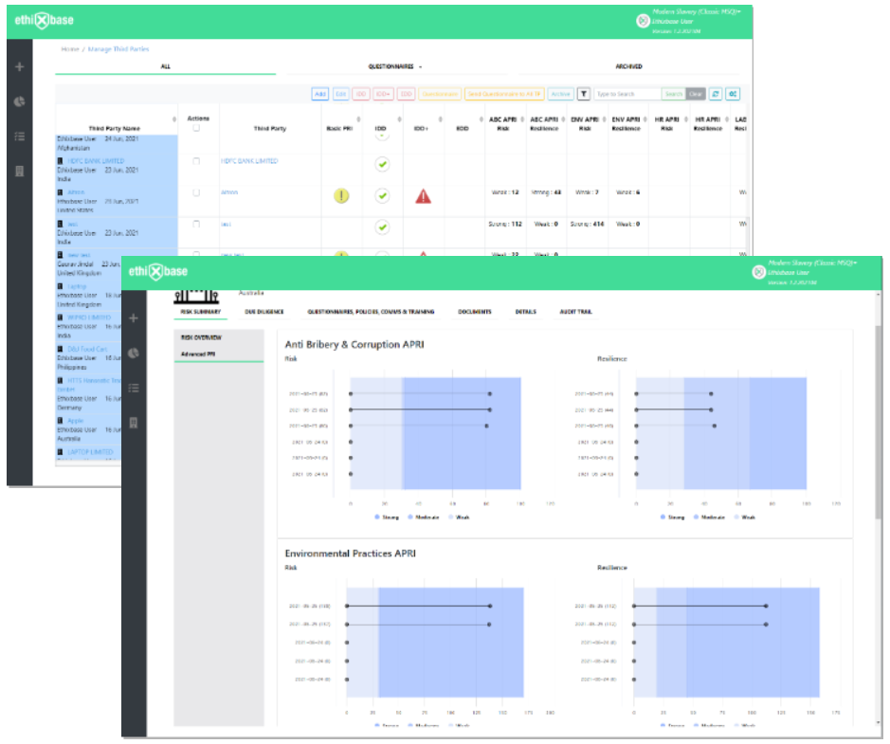Switch to the Due Diligence tab
The width and height of the screenshot is (890, 744).
pyautogui.click(x=263, y=312)
